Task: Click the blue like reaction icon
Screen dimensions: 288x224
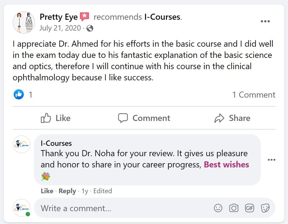Action: click(19, 94)
